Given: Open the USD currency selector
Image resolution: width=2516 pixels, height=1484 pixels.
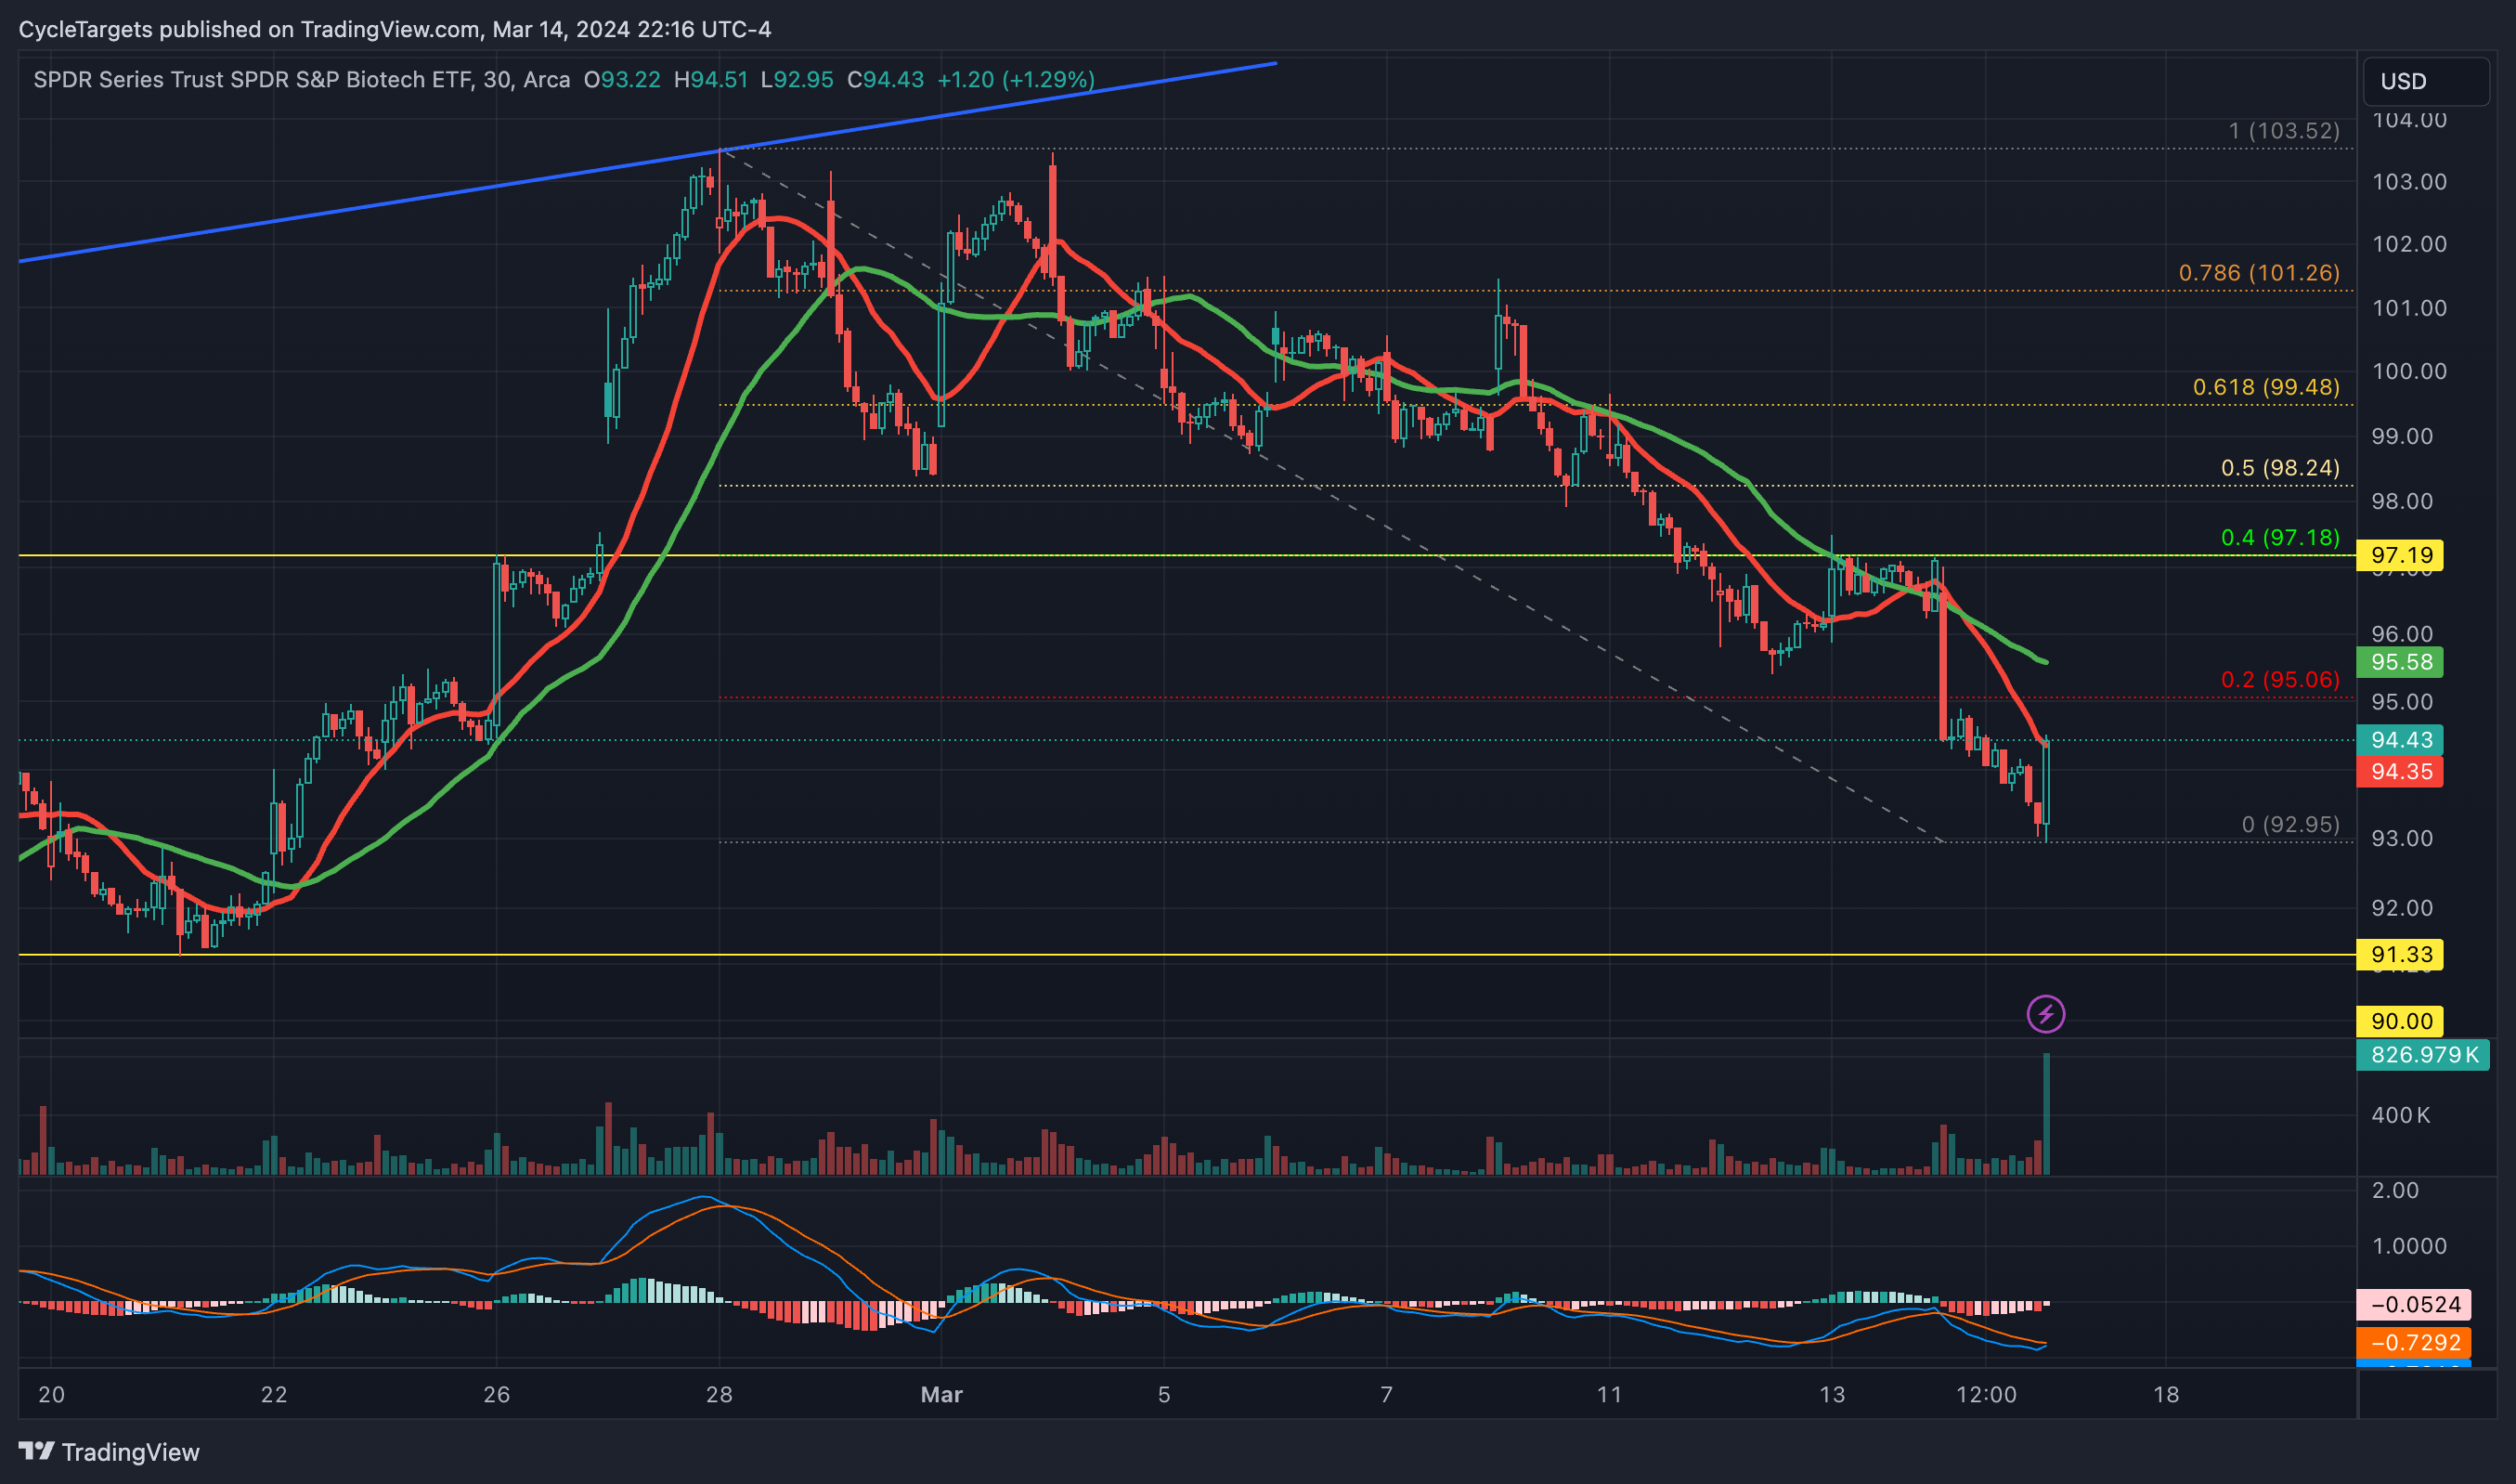Looking at the screenshot, I should (x=2425, y=81).
